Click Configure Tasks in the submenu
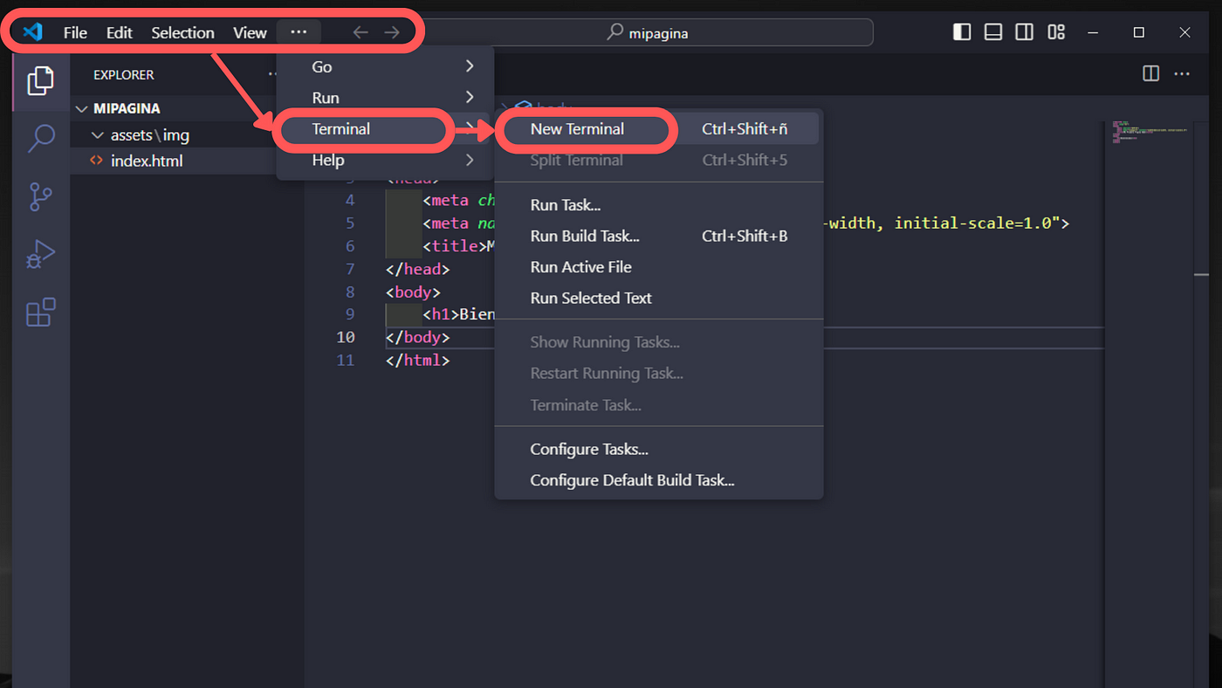The height and width of the screenshot is (688, 1222). point(589,448)
